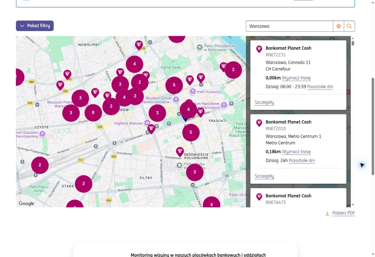Open the 5 cluster beside melt museum
Screen dimensions: 375x257
tap(174, 85)
